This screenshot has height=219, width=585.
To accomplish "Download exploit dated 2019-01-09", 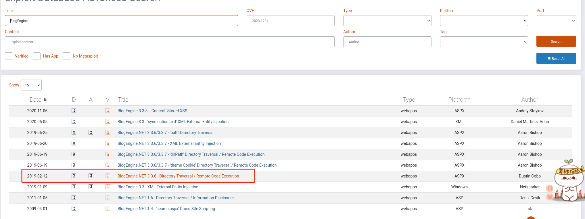I will coord(74,187).
